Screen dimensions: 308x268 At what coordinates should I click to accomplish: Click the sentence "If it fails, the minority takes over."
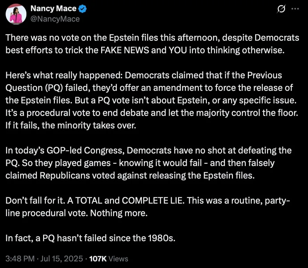[x=70, y=125]
